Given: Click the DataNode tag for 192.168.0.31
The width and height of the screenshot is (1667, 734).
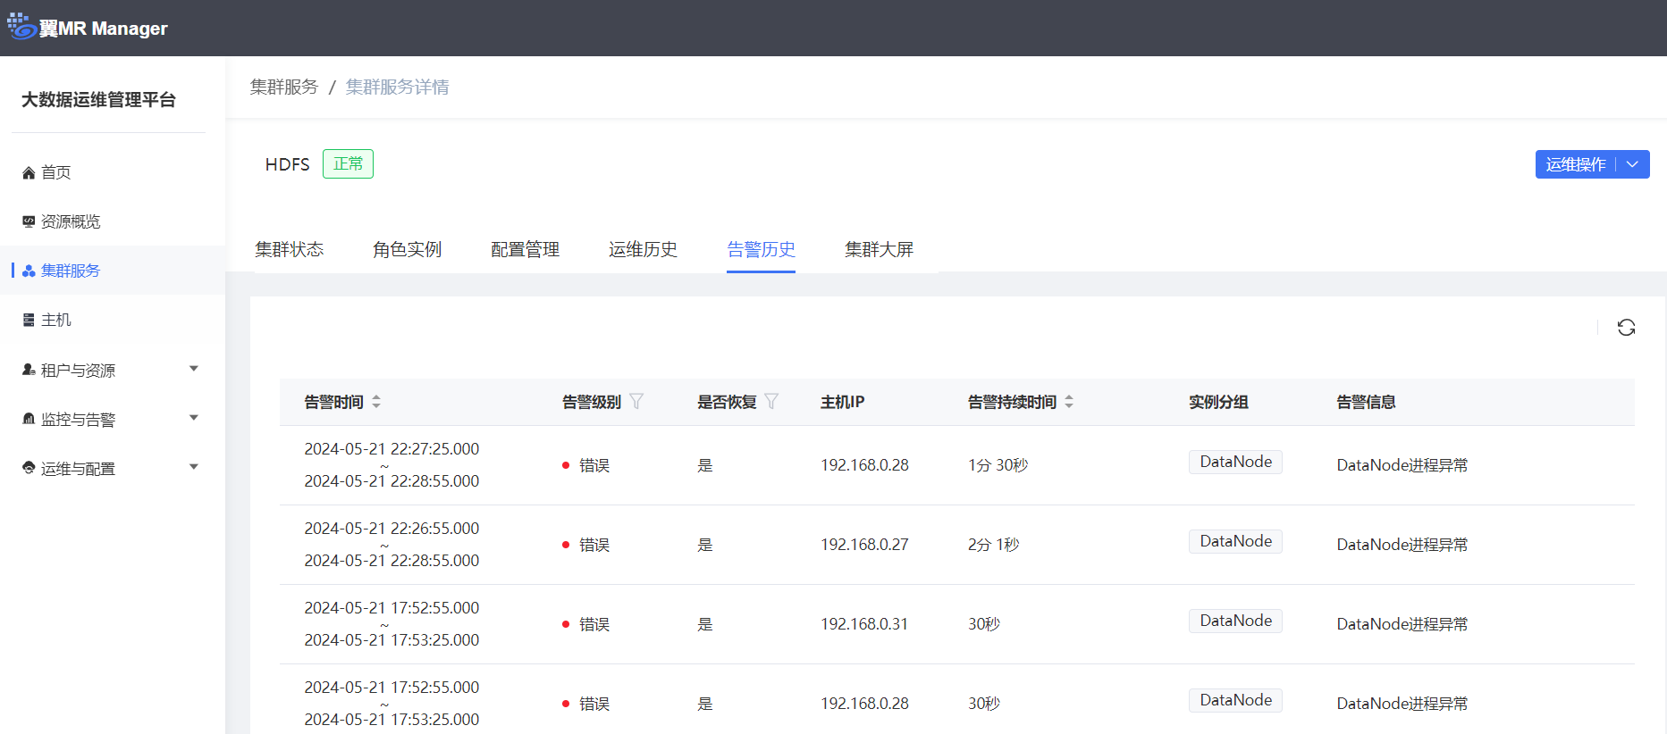Looking at the screenshot, I should (x=1235, y=621).
